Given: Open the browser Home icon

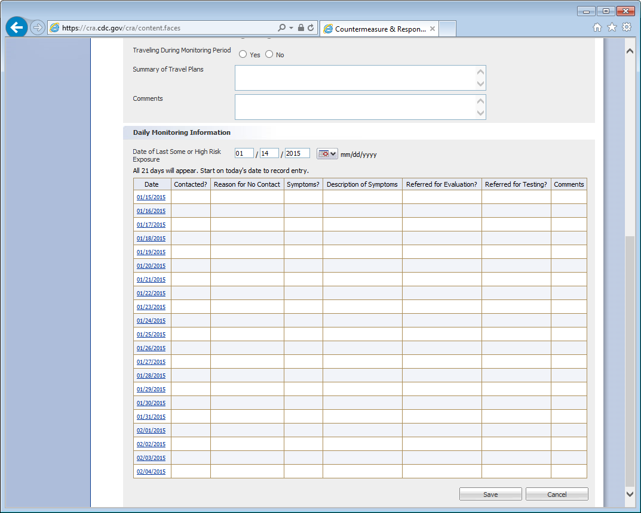Looking at the screenshot, I should (x=597, y=27).
